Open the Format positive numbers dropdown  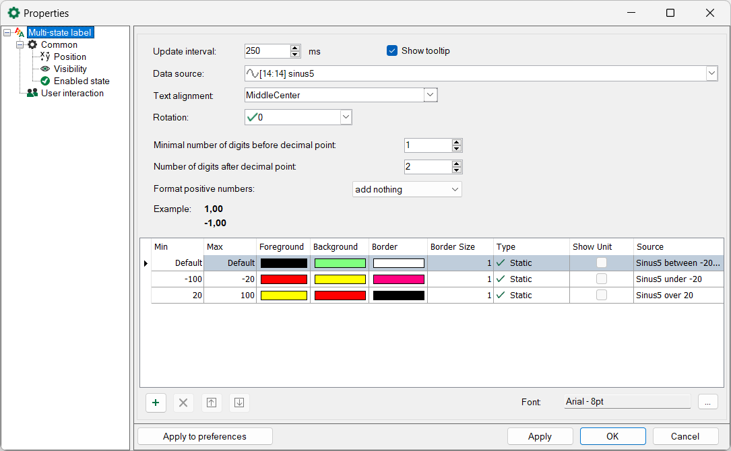(455, 190)
